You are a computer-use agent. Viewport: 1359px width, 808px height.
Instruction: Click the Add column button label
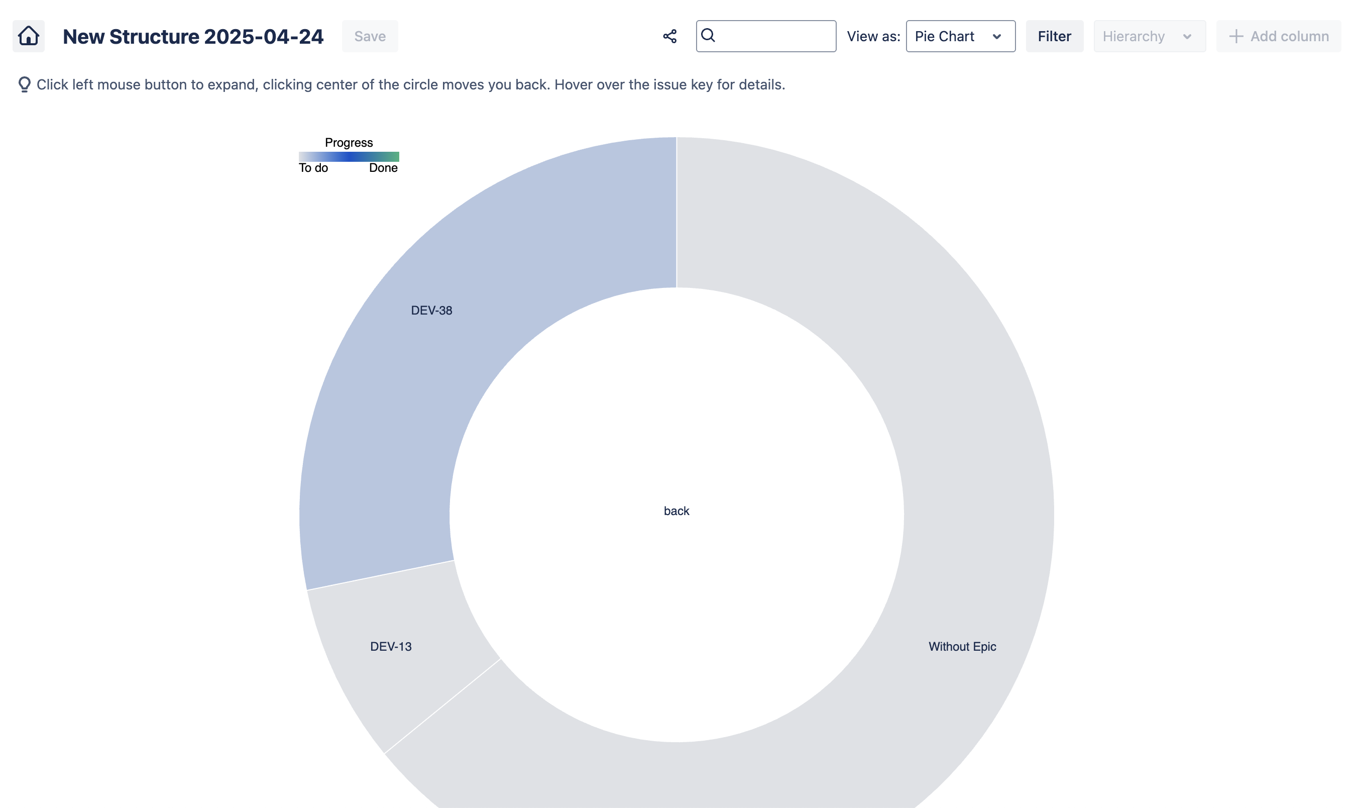pyautogui.click(x=1289, y=37)
